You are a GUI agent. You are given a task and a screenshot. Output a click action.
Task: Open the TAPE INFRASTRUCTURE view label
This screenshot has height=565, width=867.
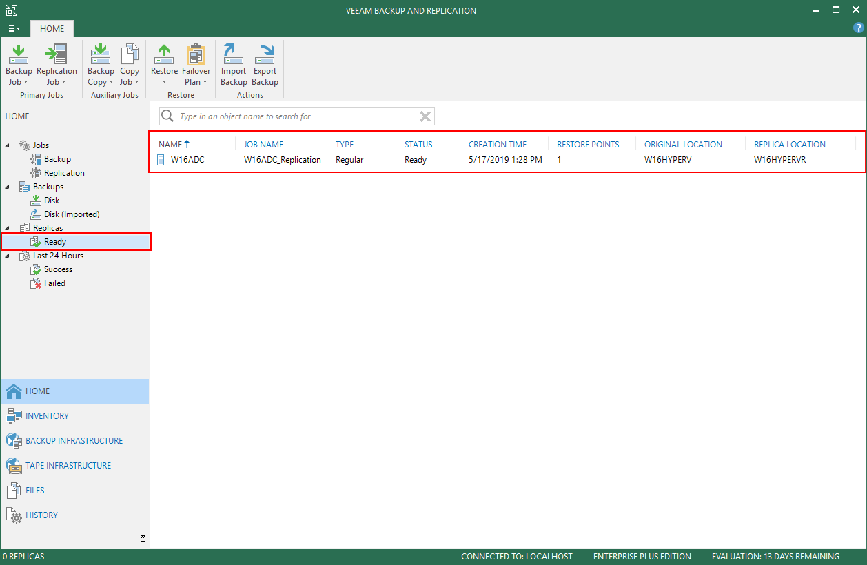pos(68,466)
